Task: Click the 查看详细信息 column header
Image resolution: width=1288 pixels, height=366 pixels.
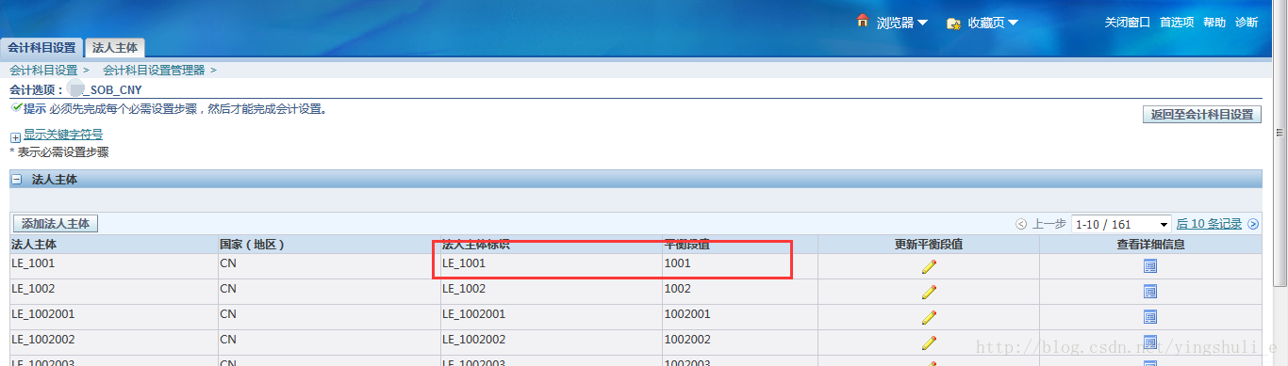Action: point(1150,244)
